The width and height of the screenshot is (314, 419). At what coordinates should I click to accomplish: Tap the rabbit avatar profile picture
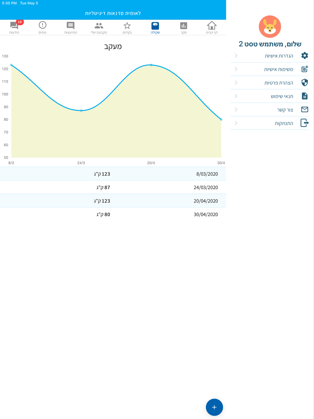[x=270, y=27]
